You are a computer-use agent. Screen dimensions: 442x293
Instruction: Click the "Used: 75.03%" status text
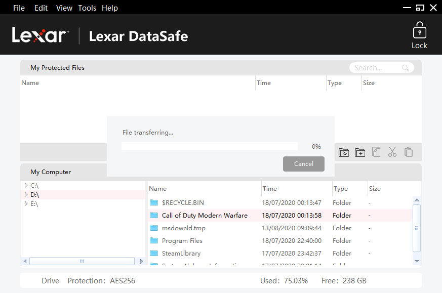click(284, 281)
